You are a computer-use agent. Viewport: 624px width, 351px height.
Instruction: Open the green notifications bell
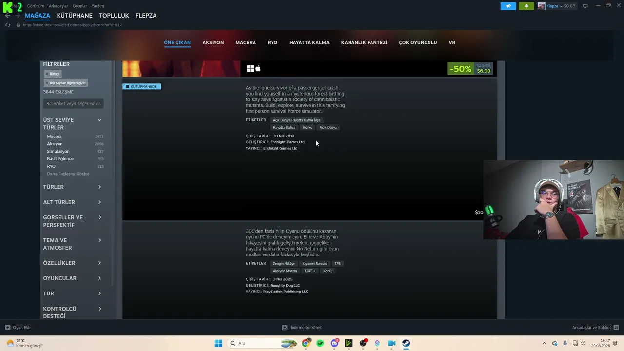[x=526, y=6]
